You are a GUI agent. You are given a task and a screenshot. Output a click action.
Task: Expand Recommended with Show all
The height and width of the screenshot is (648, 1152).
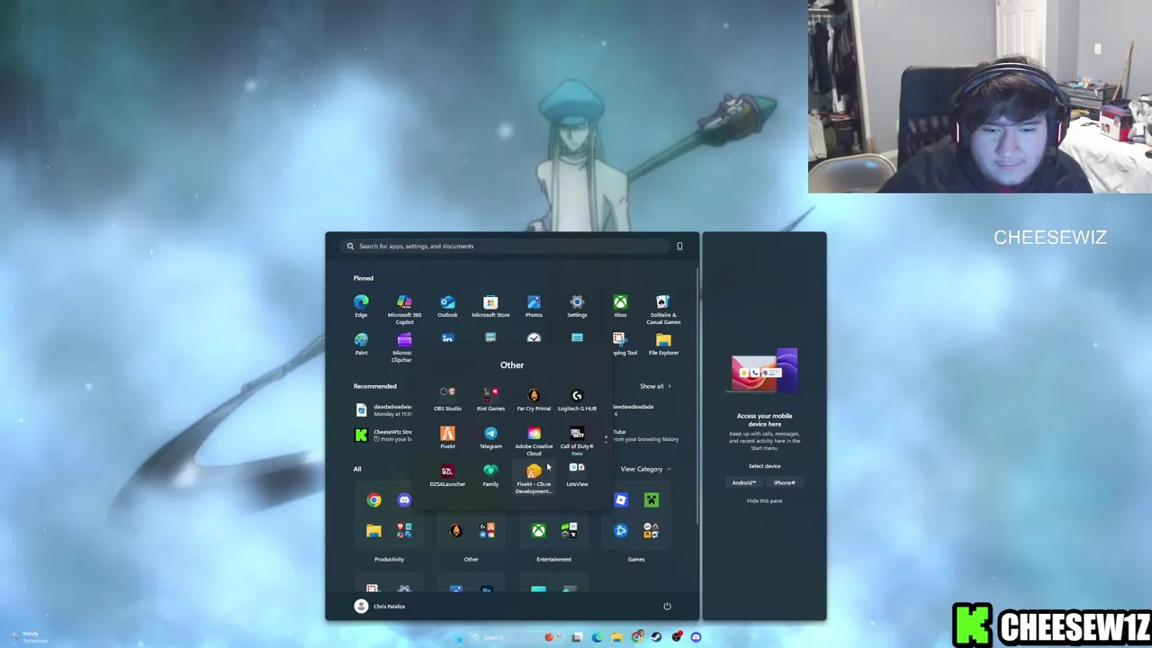coord(655,386)
